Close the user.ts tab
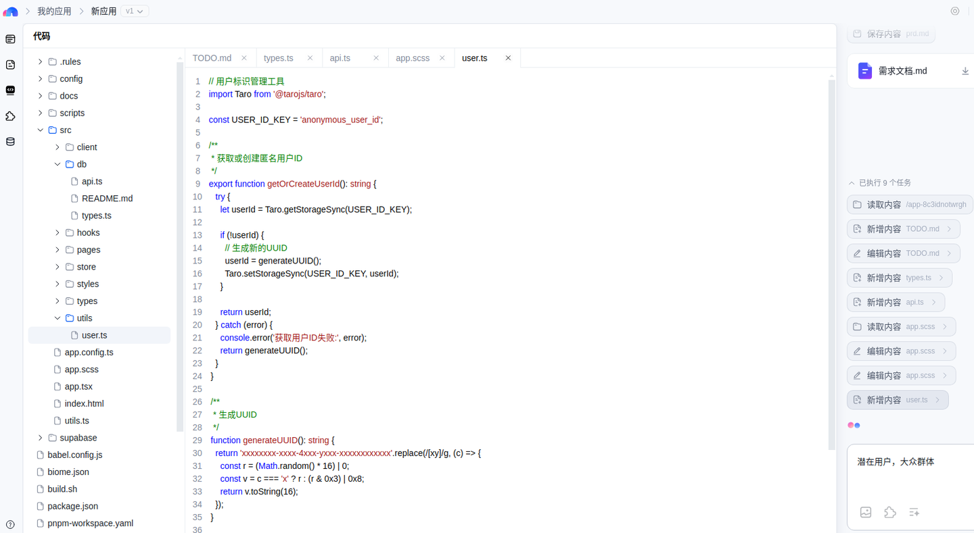This screenshot has width=974, height=533. pos(508,58)
